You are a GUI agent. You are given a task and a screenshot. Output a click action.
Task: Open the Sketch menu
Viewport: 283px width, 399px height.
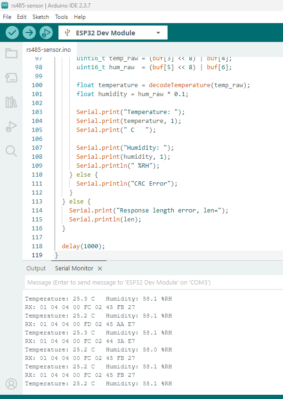[x=40, y=17]
